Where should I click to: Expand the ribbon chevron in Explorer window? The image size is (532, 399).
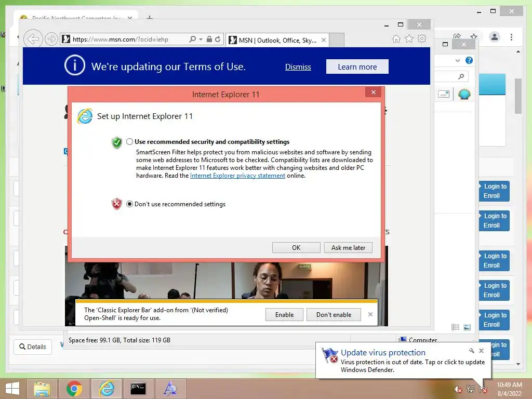point(457,60)
